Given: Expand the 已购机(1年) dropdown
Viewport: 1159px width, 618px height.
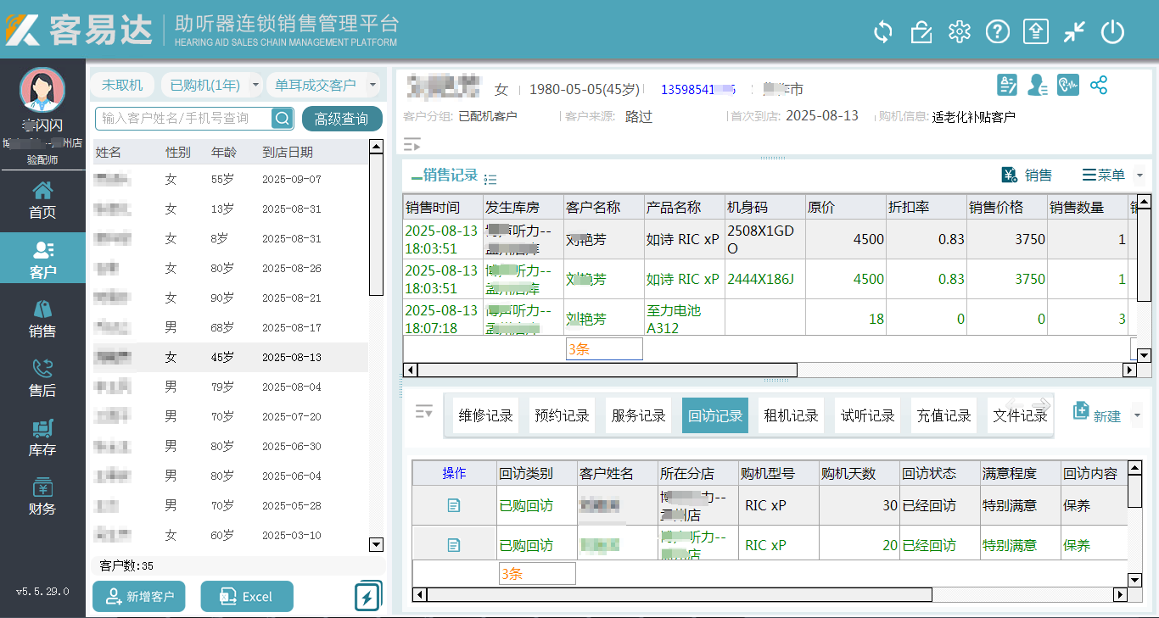Looking at the screenshot, I should click(x=255, y=85).
